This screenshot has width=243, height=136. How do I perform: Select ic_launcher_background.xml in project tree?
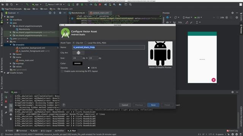(32, 48)
